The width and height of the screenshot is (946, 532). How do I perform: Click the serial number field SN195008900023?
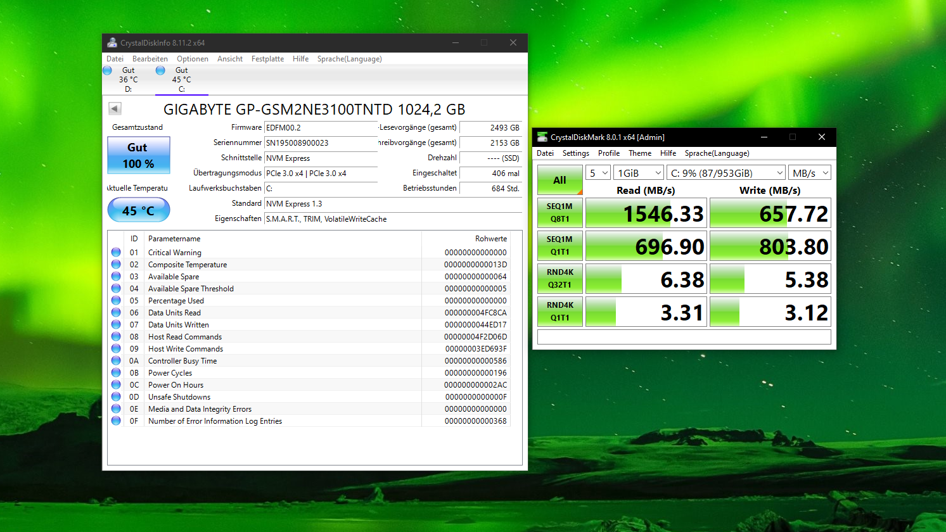coord(321,142)
